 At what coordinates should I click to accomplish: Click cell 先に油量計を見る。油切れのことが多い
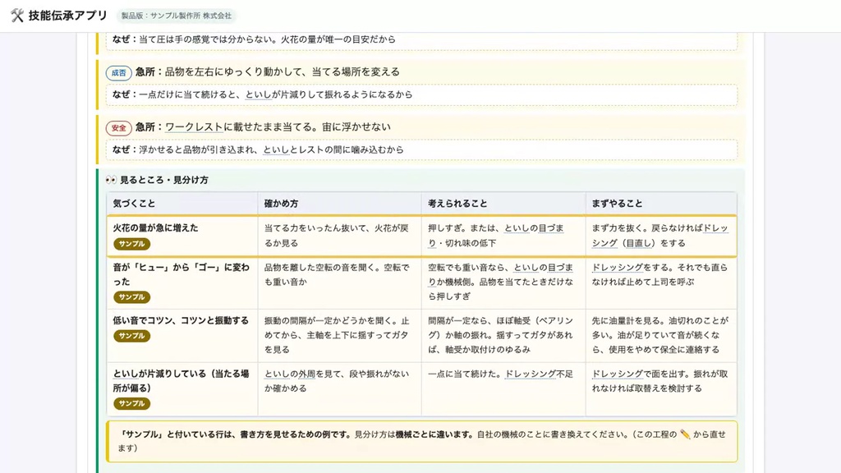pyautogui.click(x=661, y=336)
